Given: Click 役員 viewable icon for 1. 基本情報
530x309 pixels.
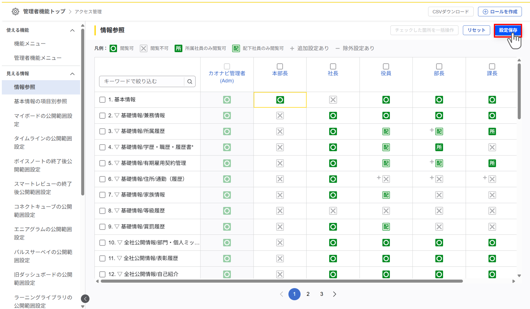Looking at the screenshot, I should click(386, 100).
